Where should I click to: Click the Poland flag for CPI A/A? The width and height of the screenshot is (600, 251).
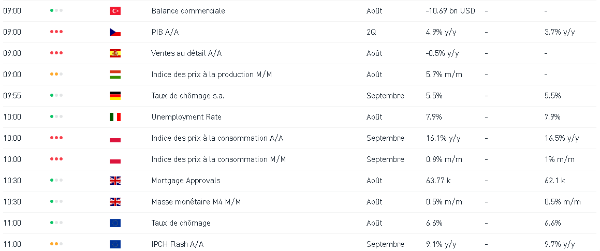(x=115, y=138)
